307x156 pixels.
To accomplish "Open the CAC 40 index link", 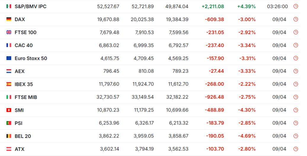I will point(24,45).
